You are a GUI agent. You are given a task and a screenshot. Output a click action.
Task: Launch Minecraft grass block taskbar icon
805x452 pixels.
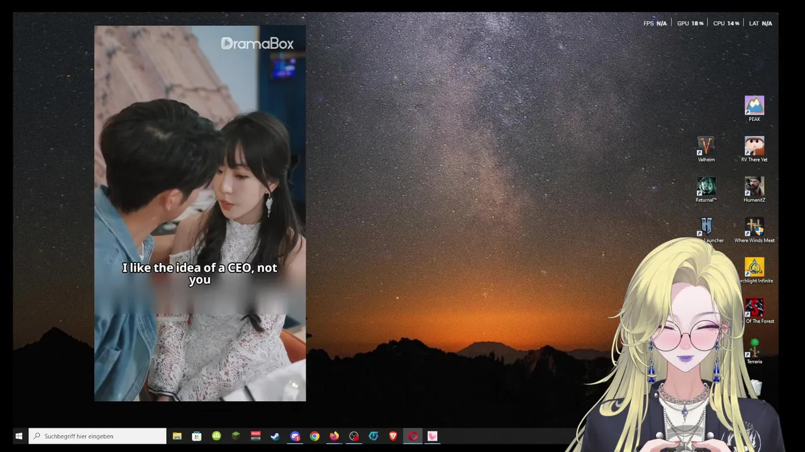tap(236, 436)
